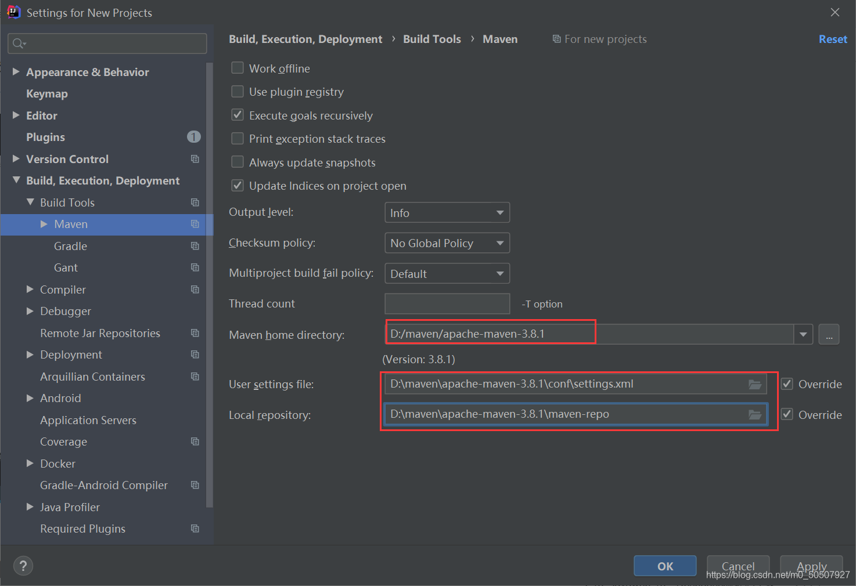
Task: Toggle Override for User settings file
Action: (x=787, y=384)
